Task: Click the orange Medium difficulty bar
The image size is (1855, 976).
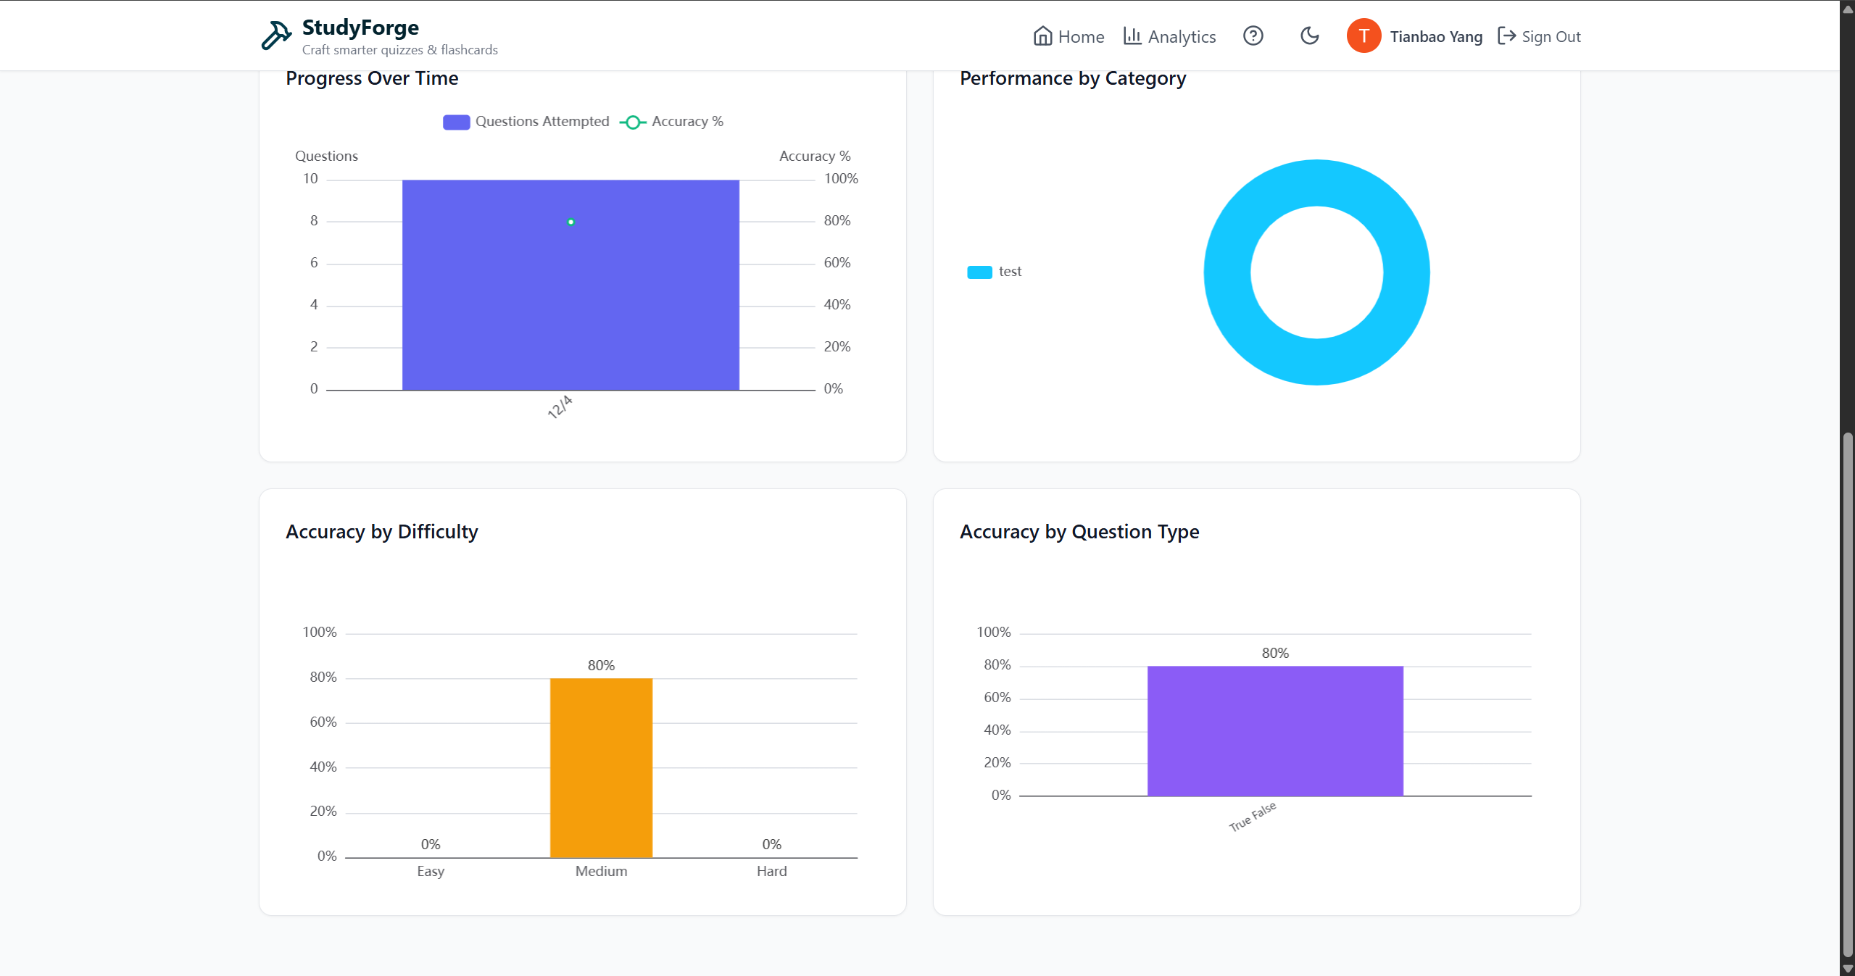Action: click(601, 767)
